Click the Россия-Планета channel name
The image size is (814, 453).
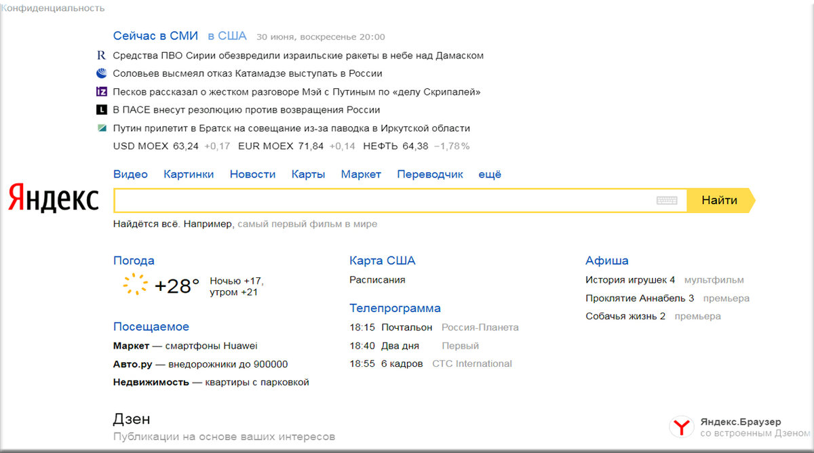coord(480,328)
